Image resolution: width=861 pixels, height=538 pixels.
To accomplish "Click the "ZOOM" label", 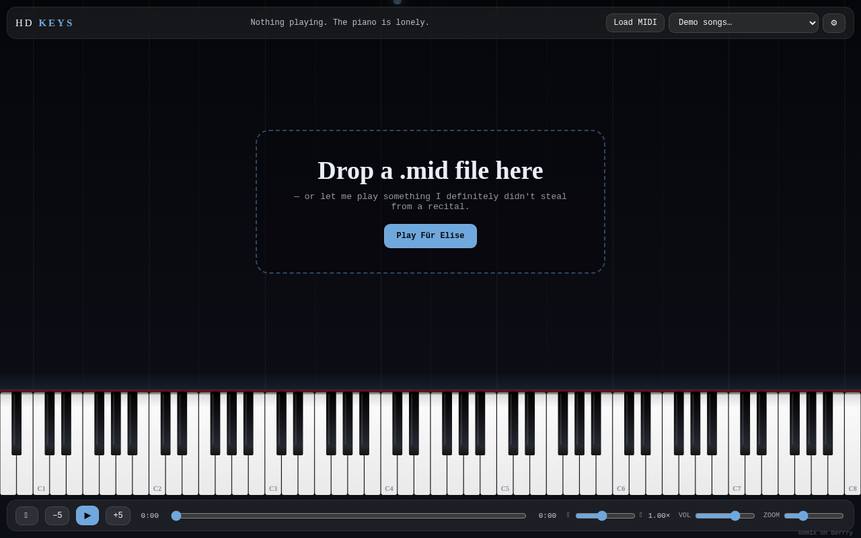I will (772, 516).
